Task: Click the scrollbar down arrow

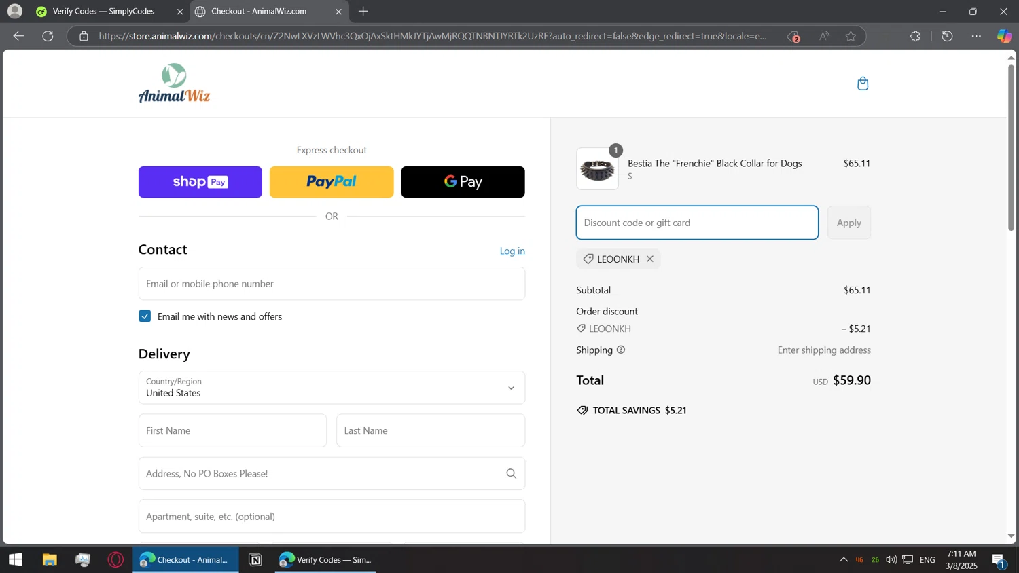Action: click(1011, 536)
